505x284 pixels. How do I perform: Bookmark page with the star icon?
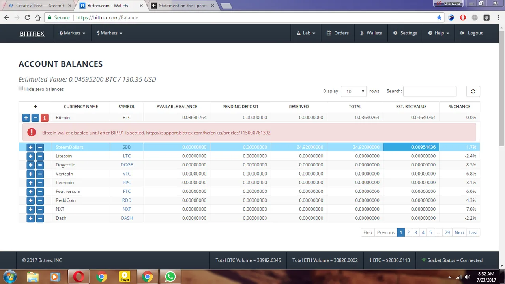[x=439, y=17]
